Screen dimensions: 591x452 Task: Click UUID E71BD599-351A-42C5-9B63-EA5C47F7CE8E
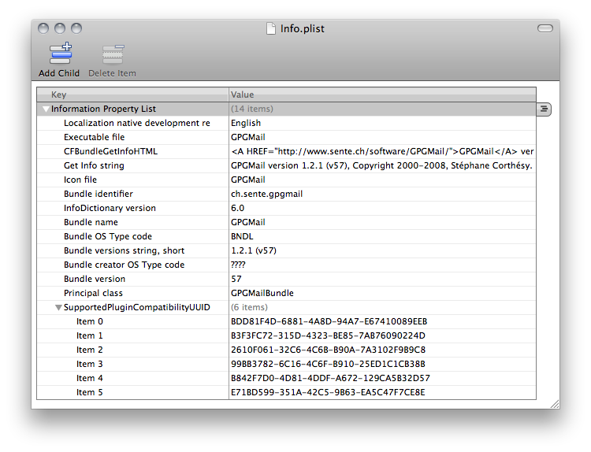[x=328, y=392]
